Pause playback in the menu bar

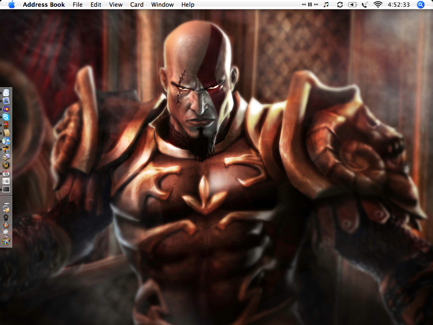pyautogui.click(x=310, y=5)
